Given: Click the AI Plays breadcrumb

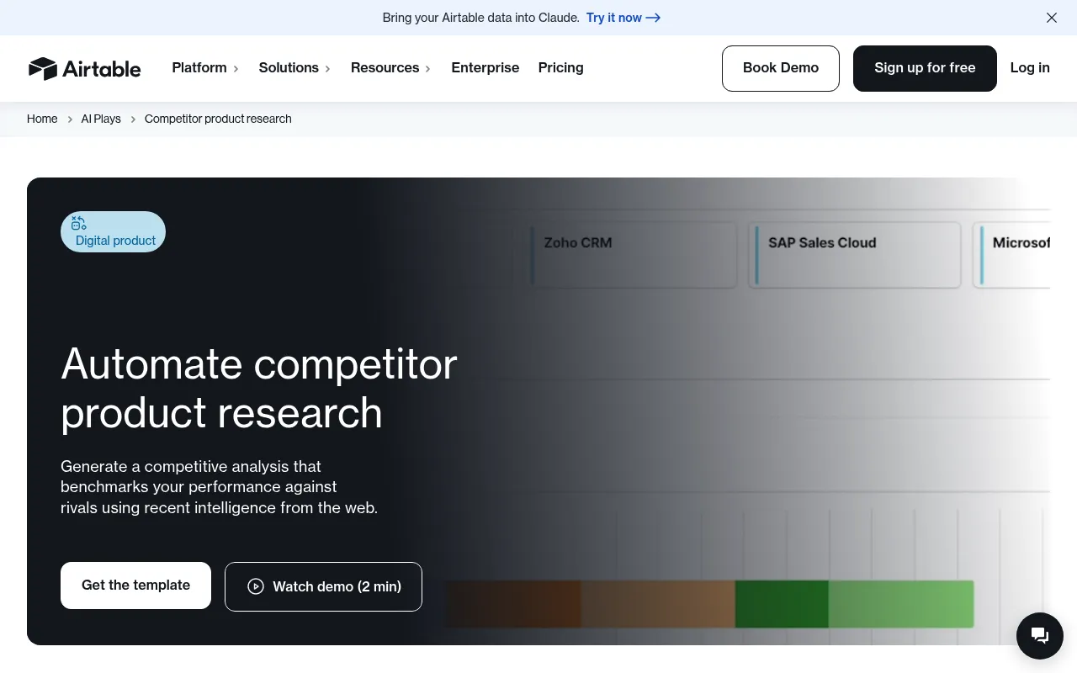Looking at the screenshot, I should [x=101, y=119].
